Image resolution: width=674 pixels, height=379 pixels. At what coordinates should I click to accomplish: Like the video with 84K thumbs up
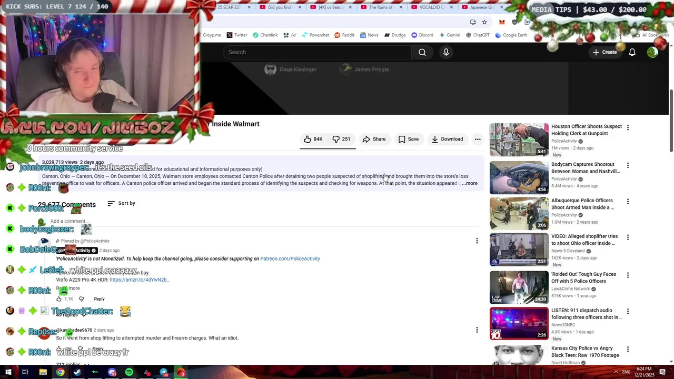(313, 139)
